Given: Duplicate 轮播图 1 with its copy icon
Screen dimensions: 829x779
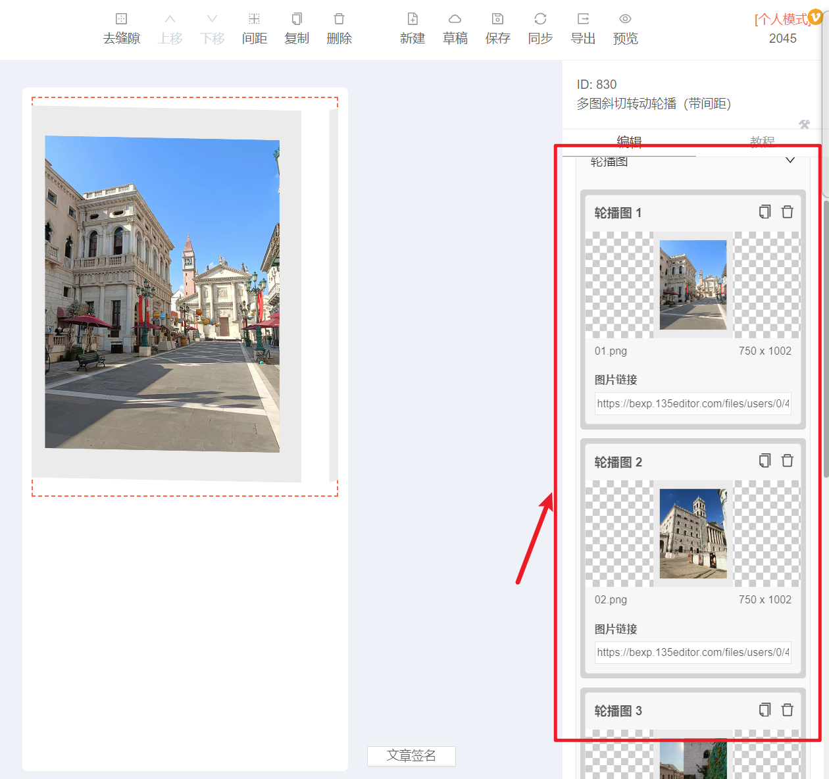Looking at the screenshot, I should [765, 212].
